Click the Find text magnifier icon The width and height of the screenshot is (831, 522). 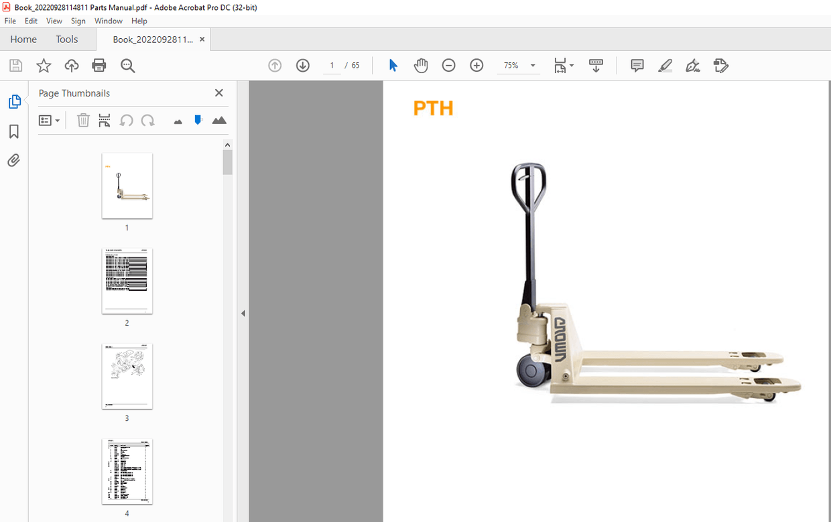point(127,65)
